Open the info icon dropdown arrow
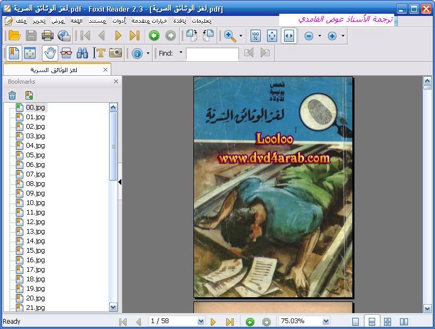The width and height of the screenshot is (435, 329). [148, 53]
